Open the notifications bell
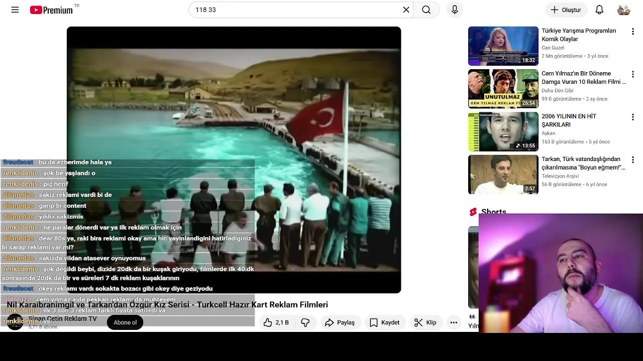 [x=599, y=10]
